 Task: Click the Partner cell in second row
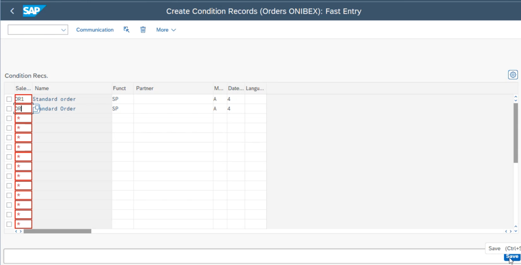[x=174, y=109]
